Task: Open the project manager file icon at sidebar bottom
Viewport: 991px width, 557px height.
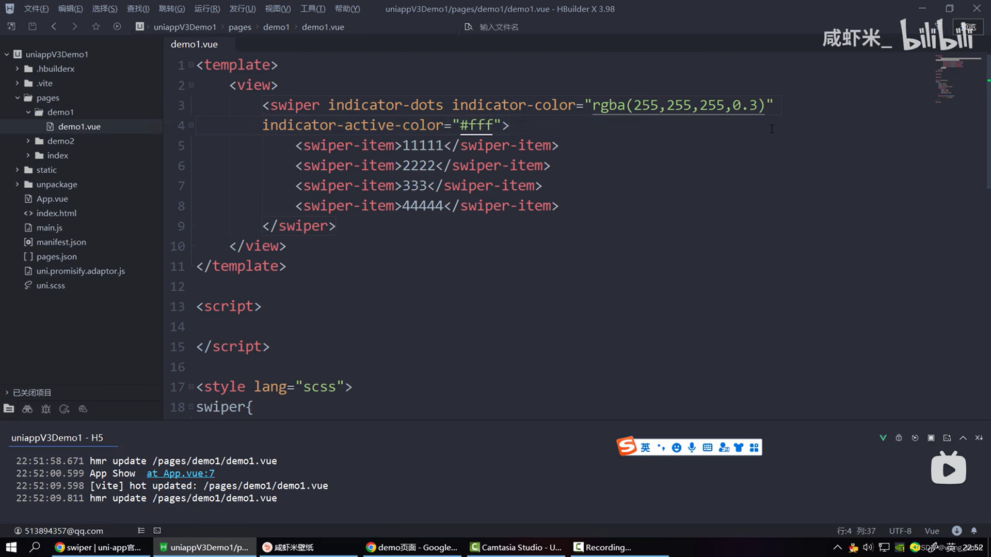Action: (9, 408)
